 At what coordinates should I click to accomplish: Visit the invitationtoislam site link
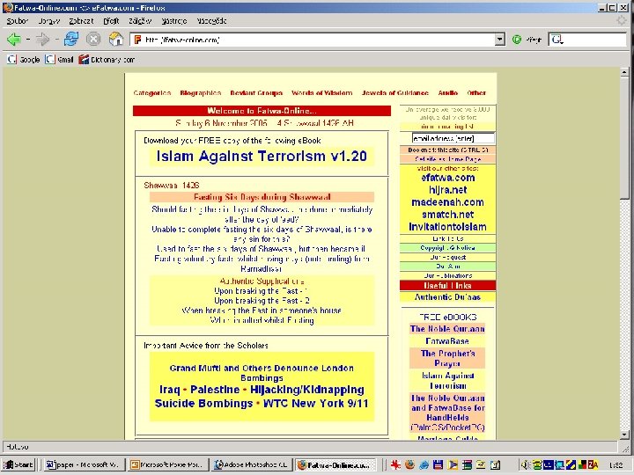[447, 227]
